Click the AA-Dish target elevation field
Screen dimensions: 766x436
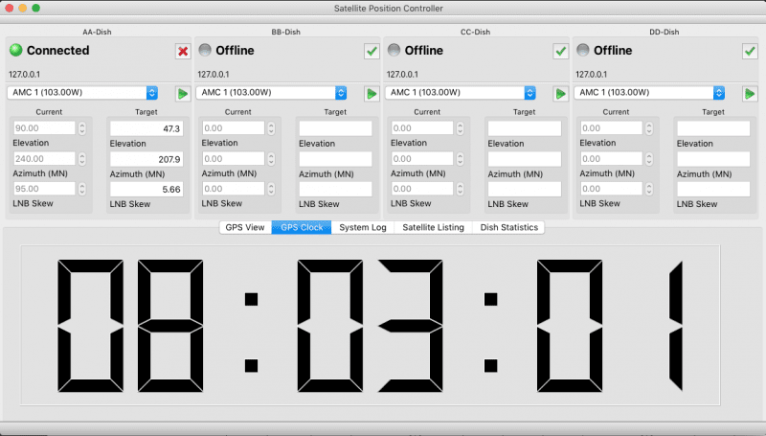146,128
